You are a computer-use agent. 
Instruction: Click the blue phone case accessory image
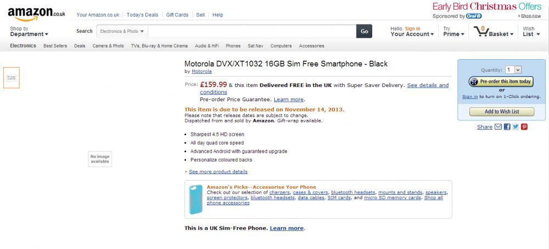click(195, 199)
